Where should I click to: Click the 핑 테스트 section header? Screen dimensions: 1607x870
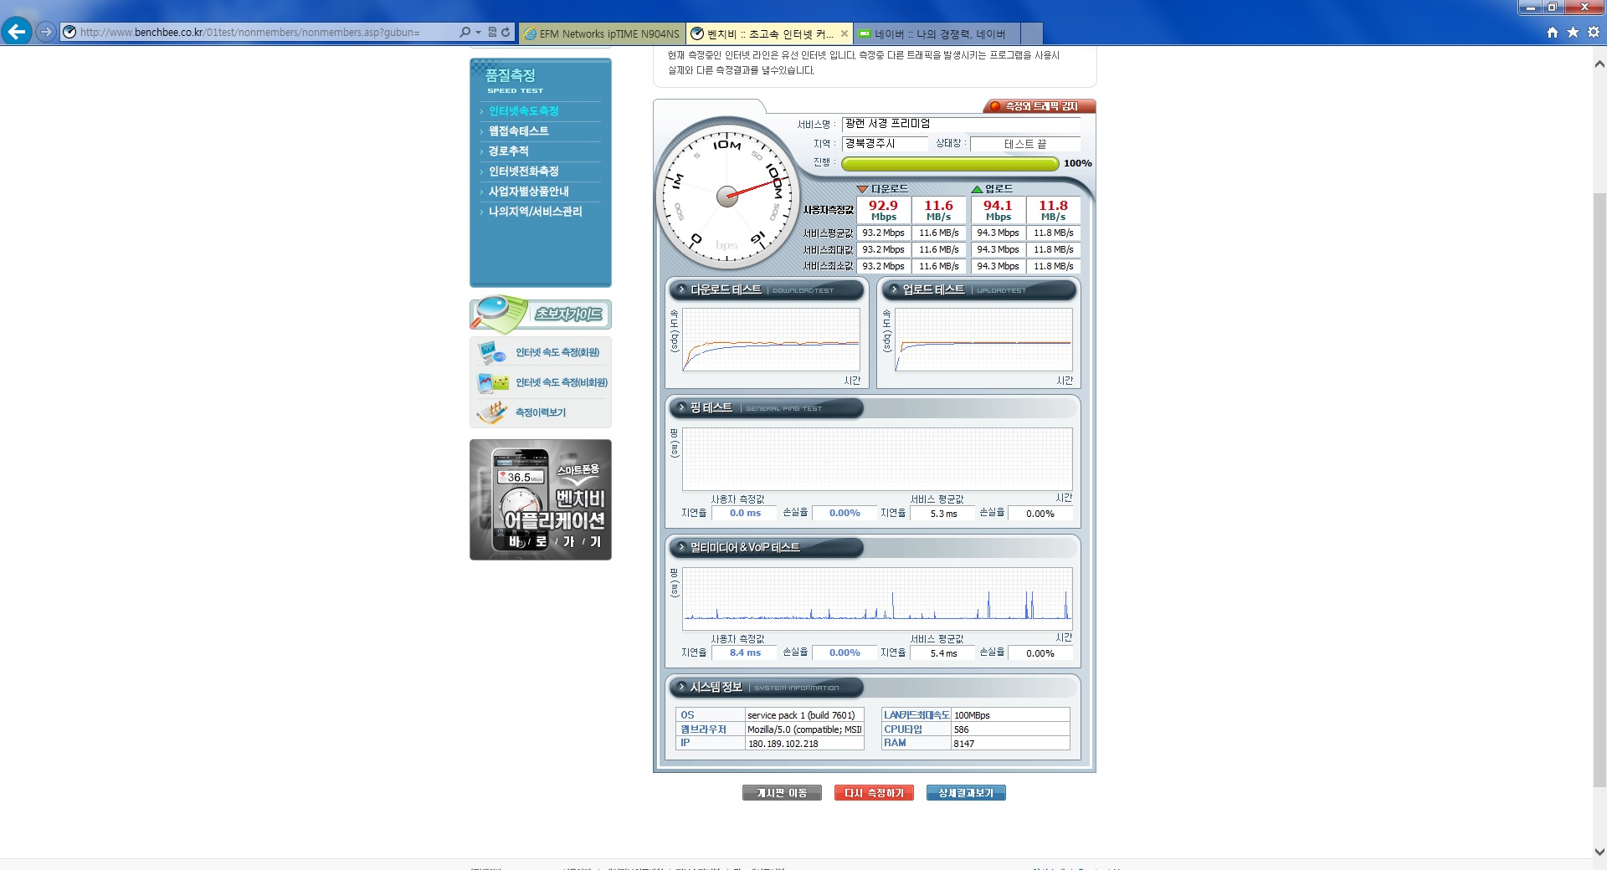tap(766, 408)
